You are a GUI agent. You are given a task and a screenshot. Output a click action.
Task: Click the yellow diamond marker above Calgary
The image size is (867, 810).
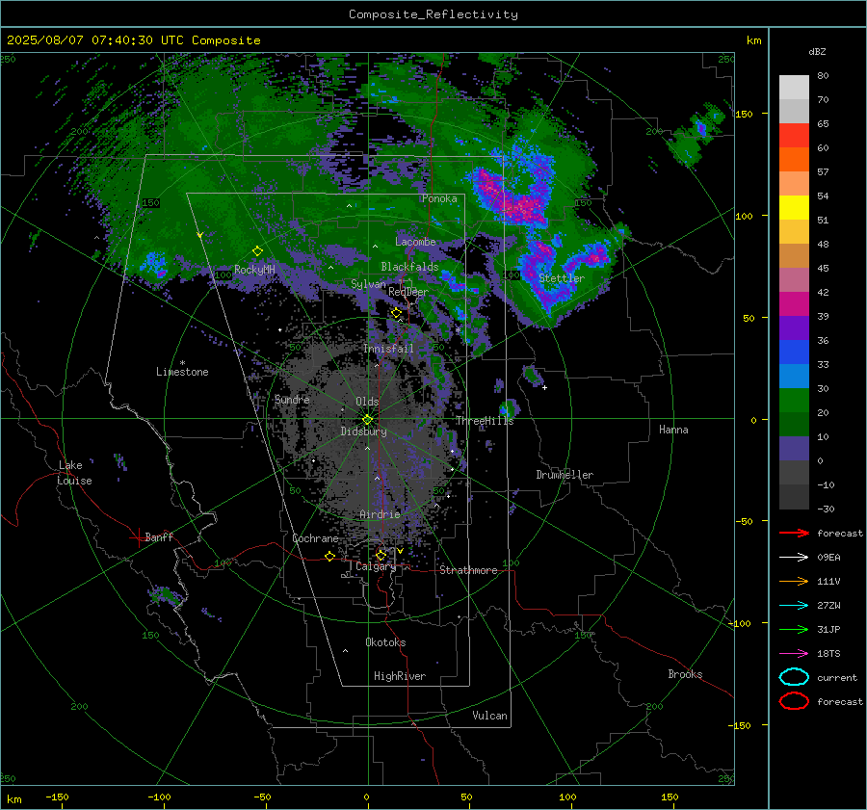pyautogui.click(x=381, y=555)
